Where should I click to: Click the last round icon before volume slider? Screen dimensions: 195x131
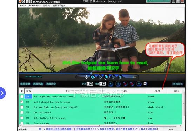point(120,77)
